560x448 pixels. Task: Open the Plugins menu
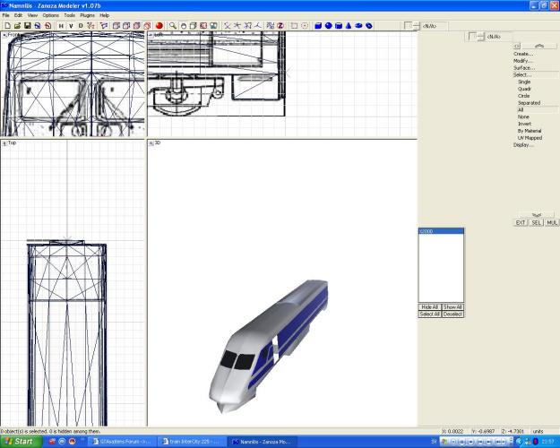[87, 15]
